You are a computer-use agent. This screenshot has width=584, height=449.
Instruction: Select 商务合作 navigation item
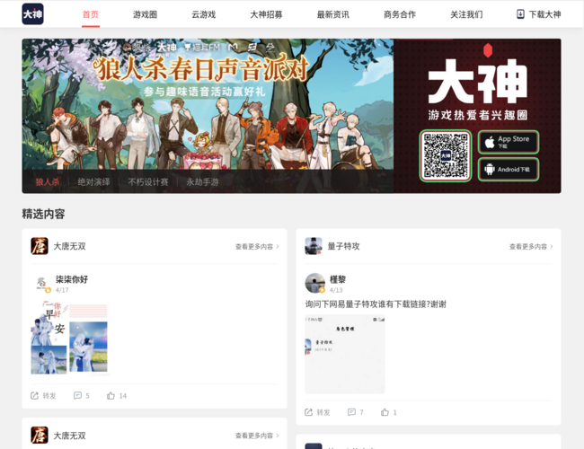click(x=400, y=14)
